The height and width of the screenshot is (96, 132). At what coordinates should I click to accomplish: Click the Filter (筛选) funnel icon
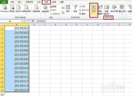(75, 7)
